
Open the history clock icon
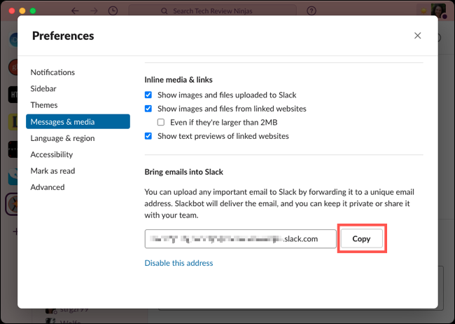(x=114, y=11)
